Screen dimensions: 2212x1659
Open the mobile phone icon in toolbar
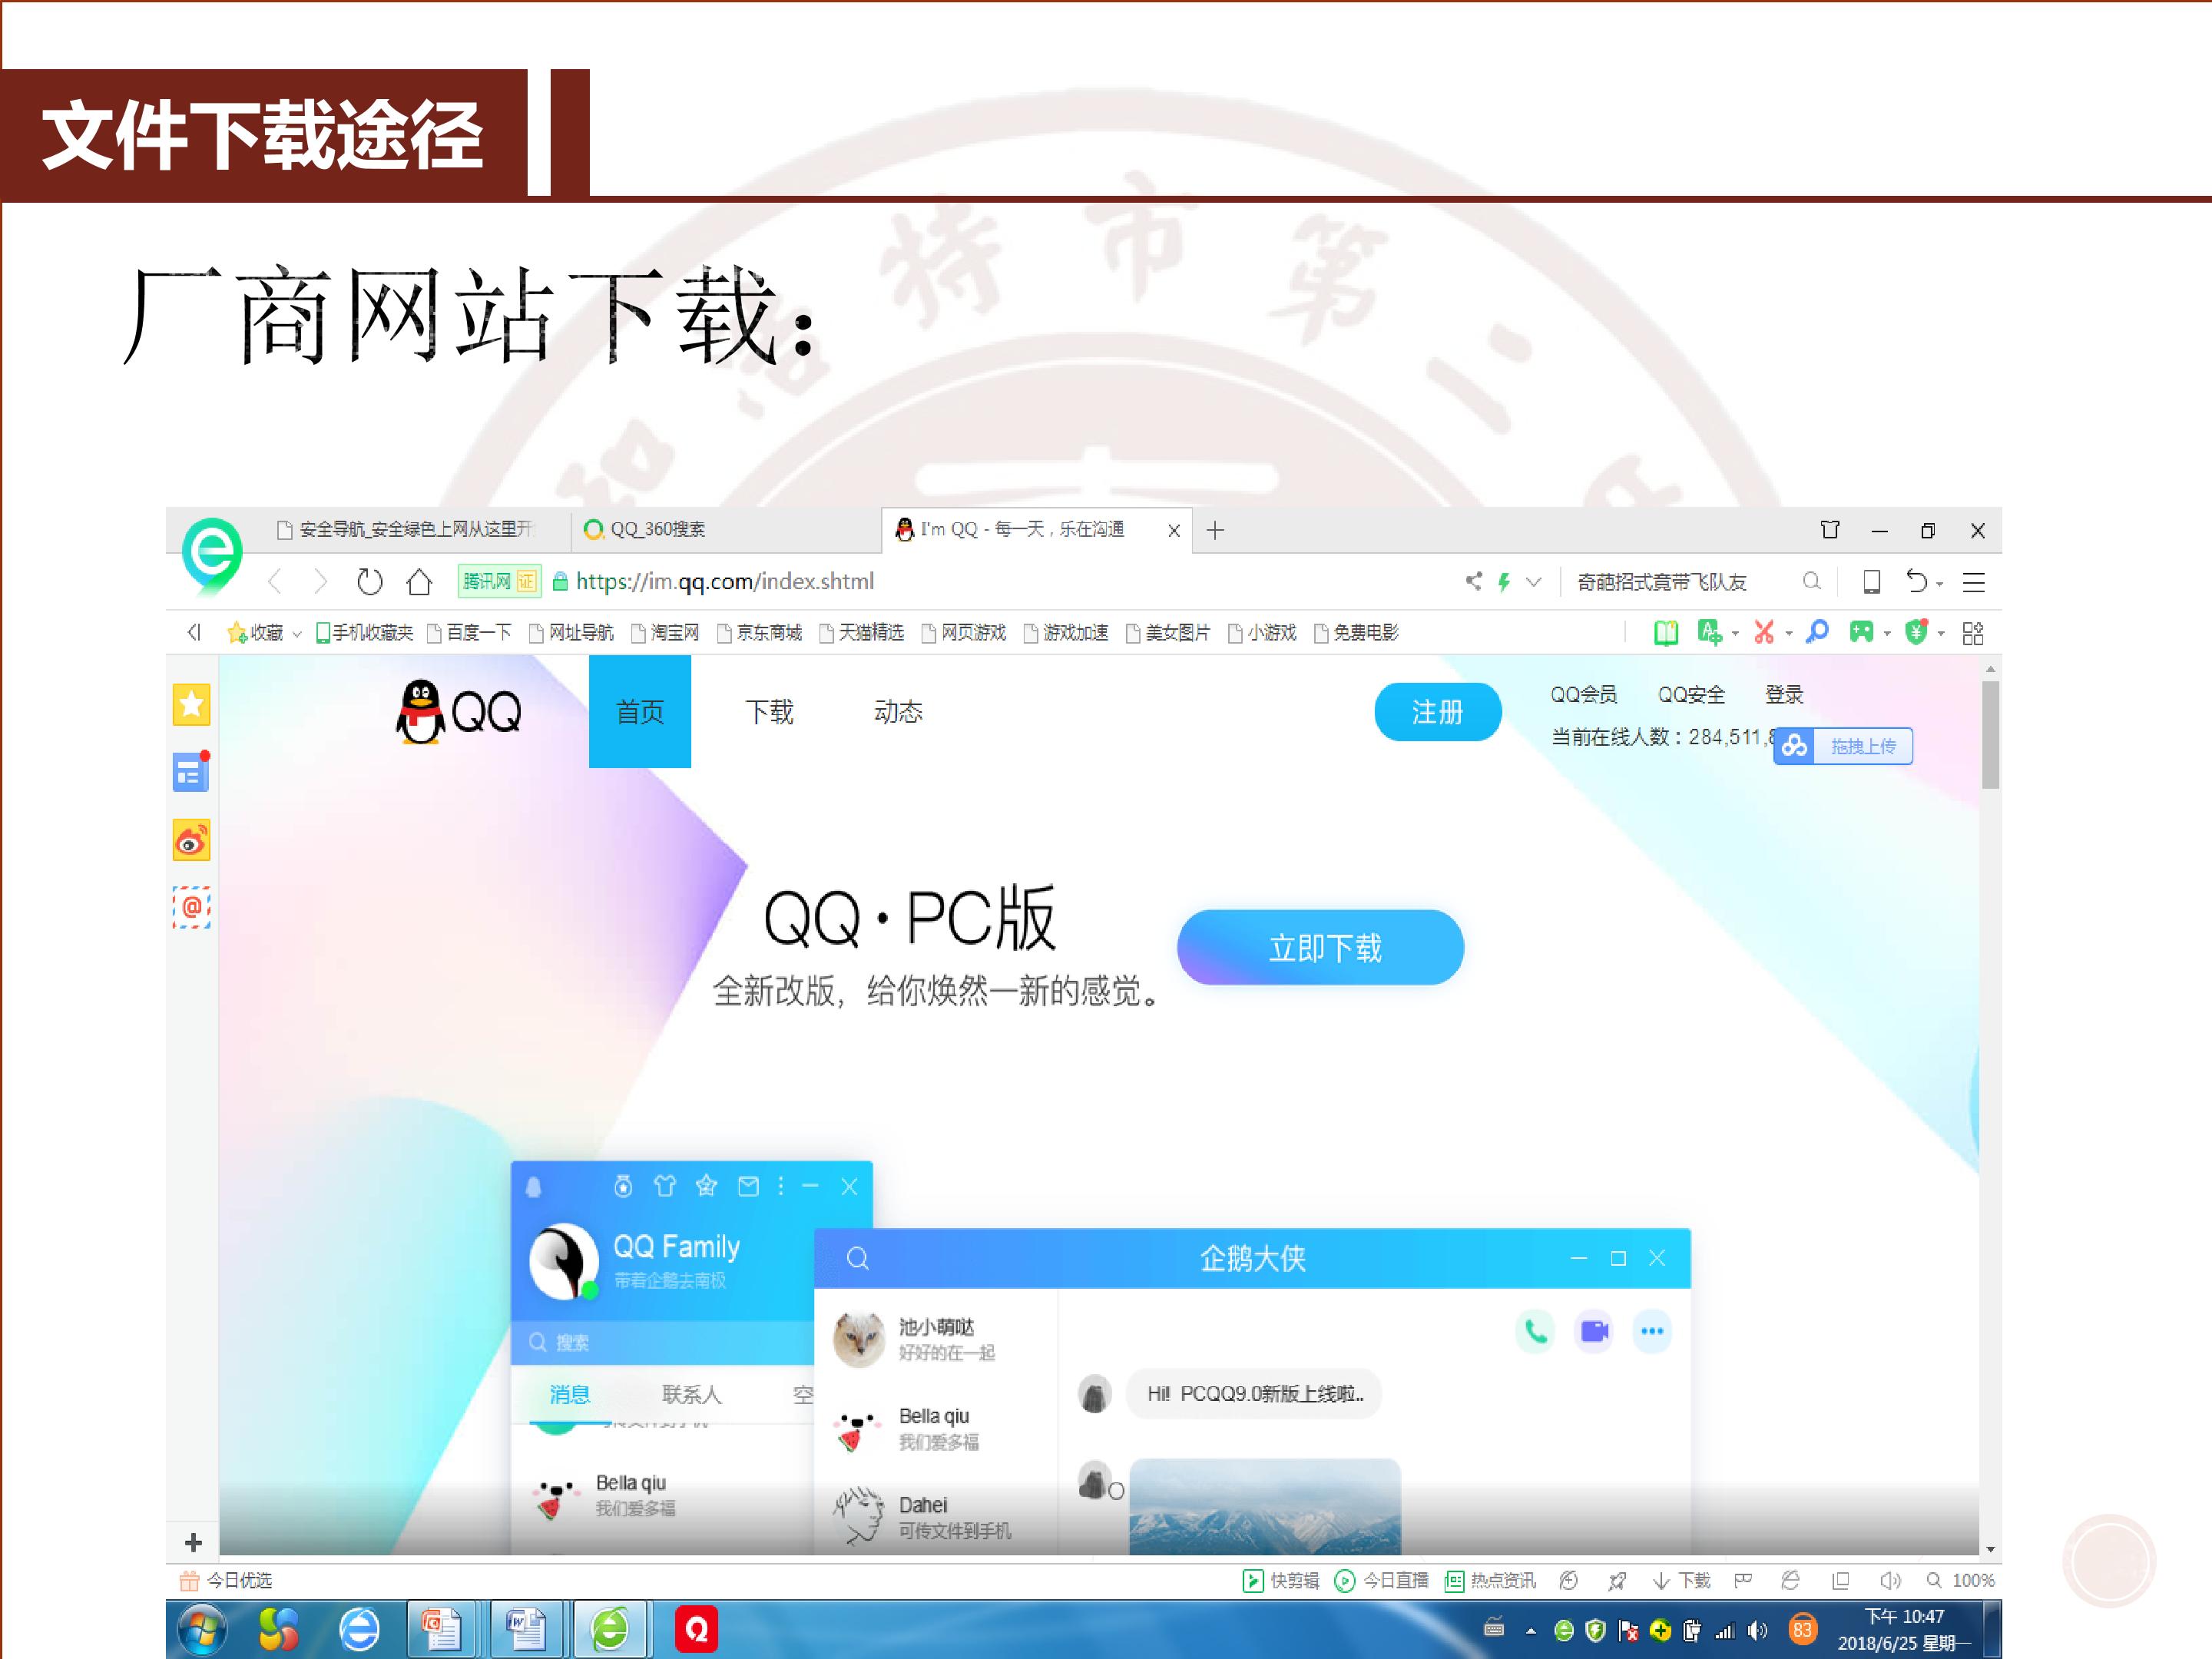pos(1871,581)
